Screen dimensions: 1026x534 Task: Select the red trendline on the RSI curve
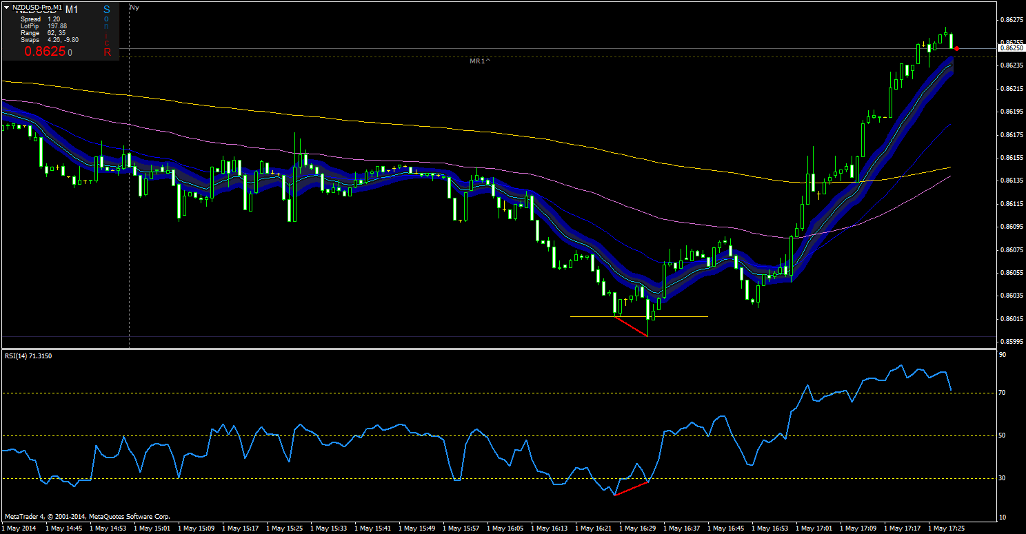tap(631, 488)
